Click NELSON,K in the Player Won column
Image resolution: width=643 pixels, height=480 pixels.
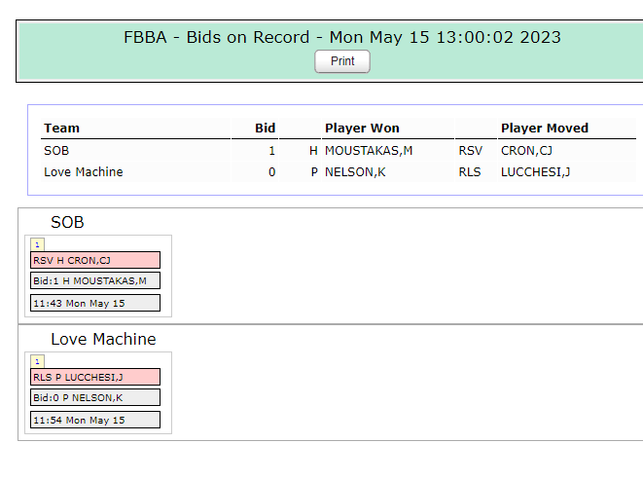355,172
